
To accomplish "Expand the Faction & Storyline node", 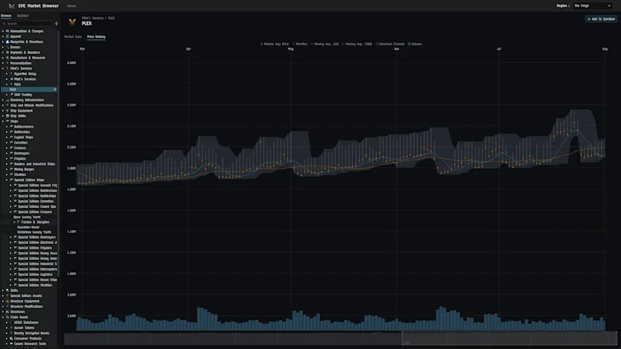I will click(x=15, y=223).
